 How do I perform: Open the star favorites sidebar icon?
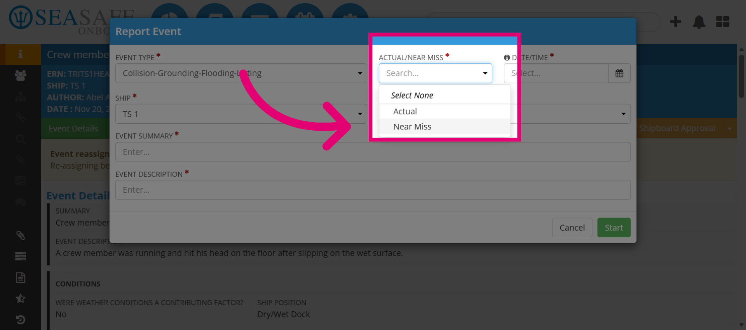pos(20,298)
